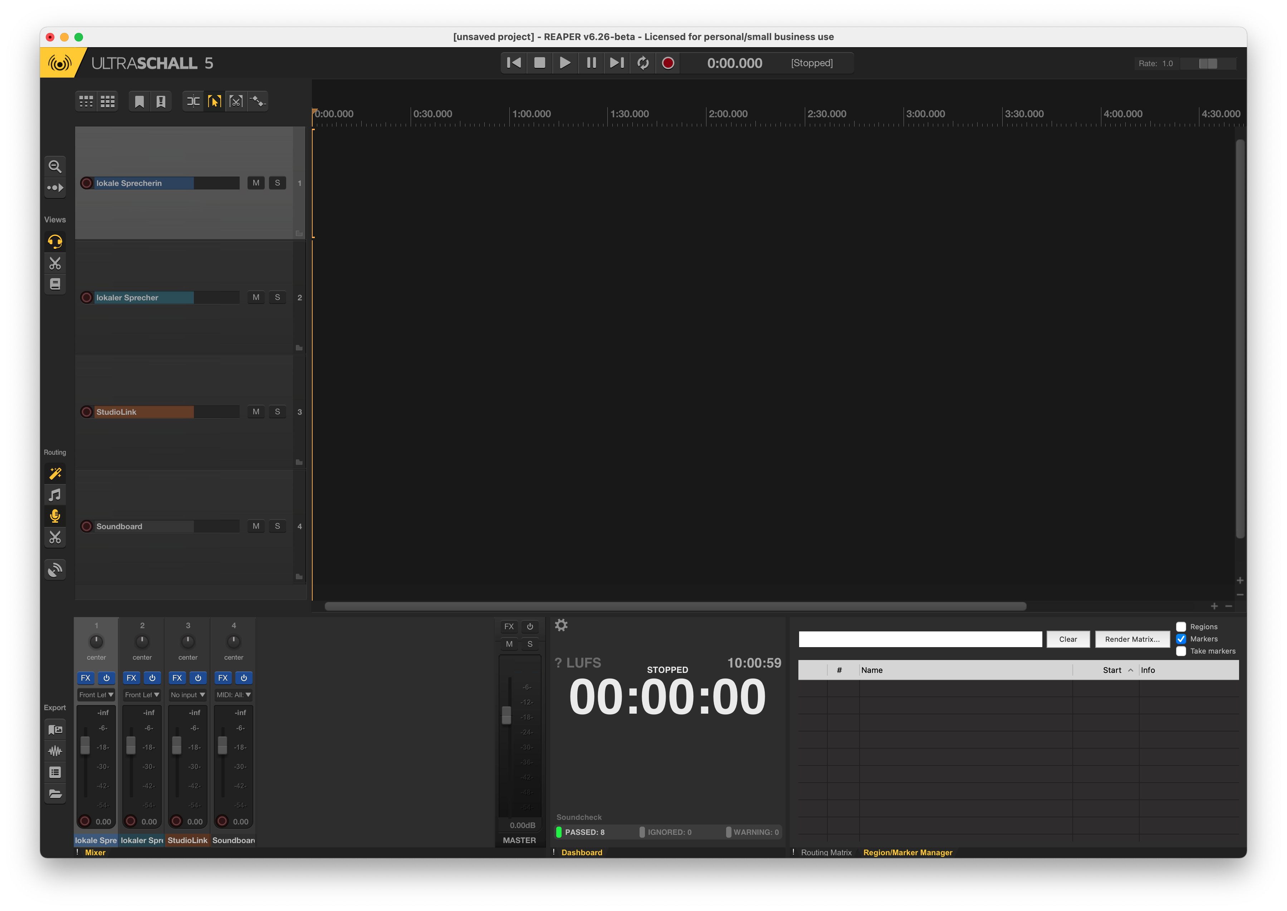This screenshot has width=1287, height=911.
Task: Open Dashboard settings gear icon
Action: pyautogui.click(x=561, y=625)
